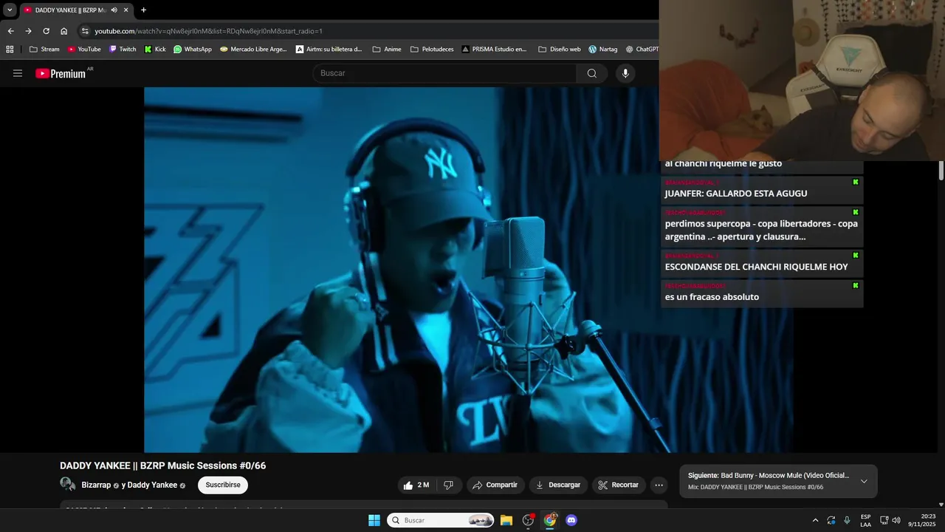Open the Airtm billetera bookmark
The height and width of the screenshot is (532, 945).
click(x=329, y=50)
